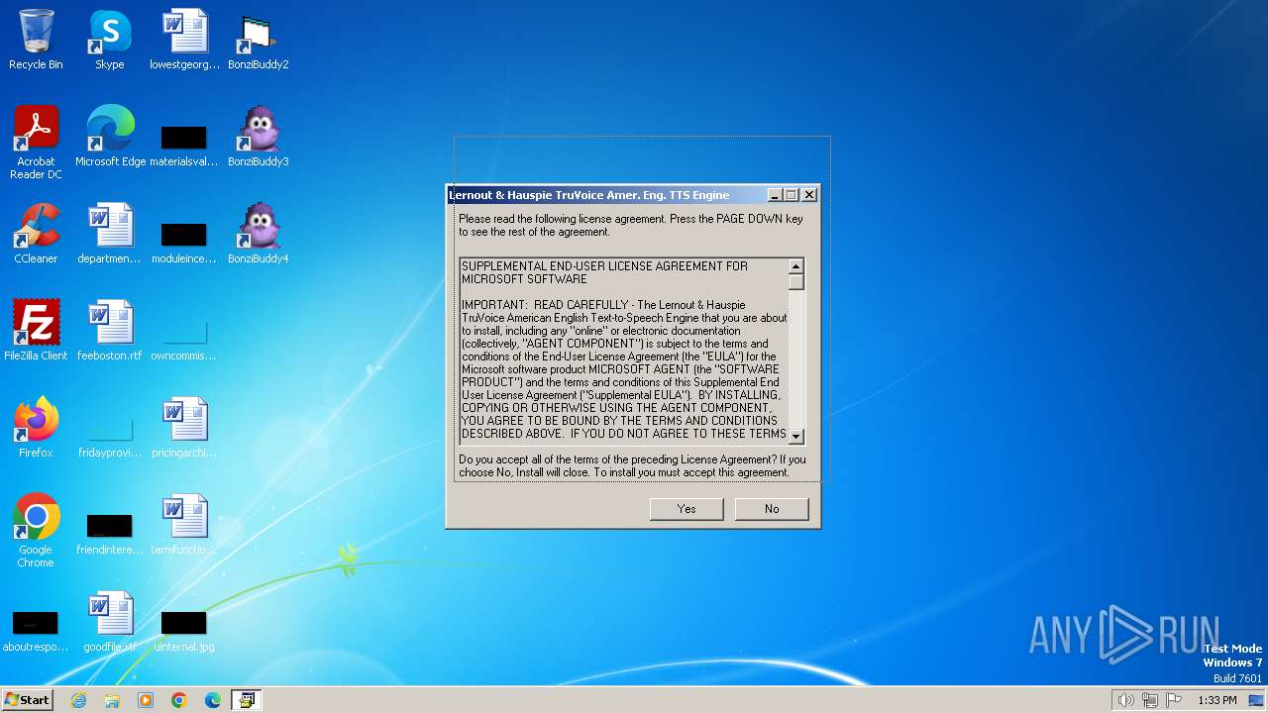The image size is (1268, 713).
Task: Launch the Google Chrome desktop shortcut
Action: click(36, 530)
